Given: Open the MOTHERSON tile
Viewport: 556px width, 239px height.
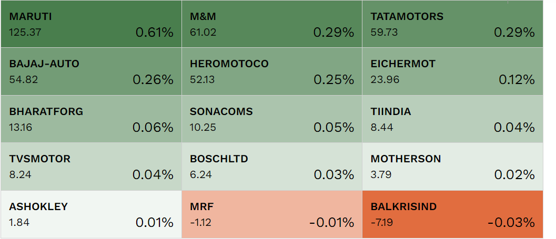Looking at the screenshot, I should (452, 167).
